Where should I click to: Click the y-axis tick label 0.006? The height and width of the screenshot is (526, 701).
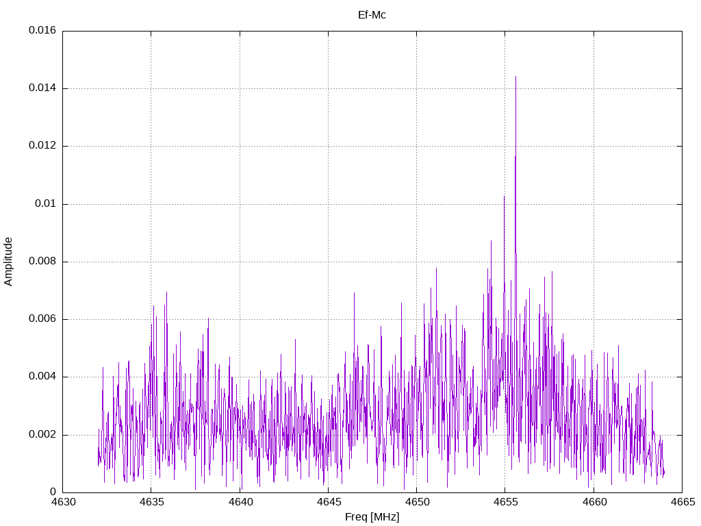tap(42, 319)
